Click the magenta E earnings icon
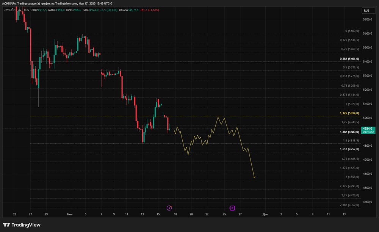This screenshot has width=379, height=232. pyautogui.click(x=232, y=208)
